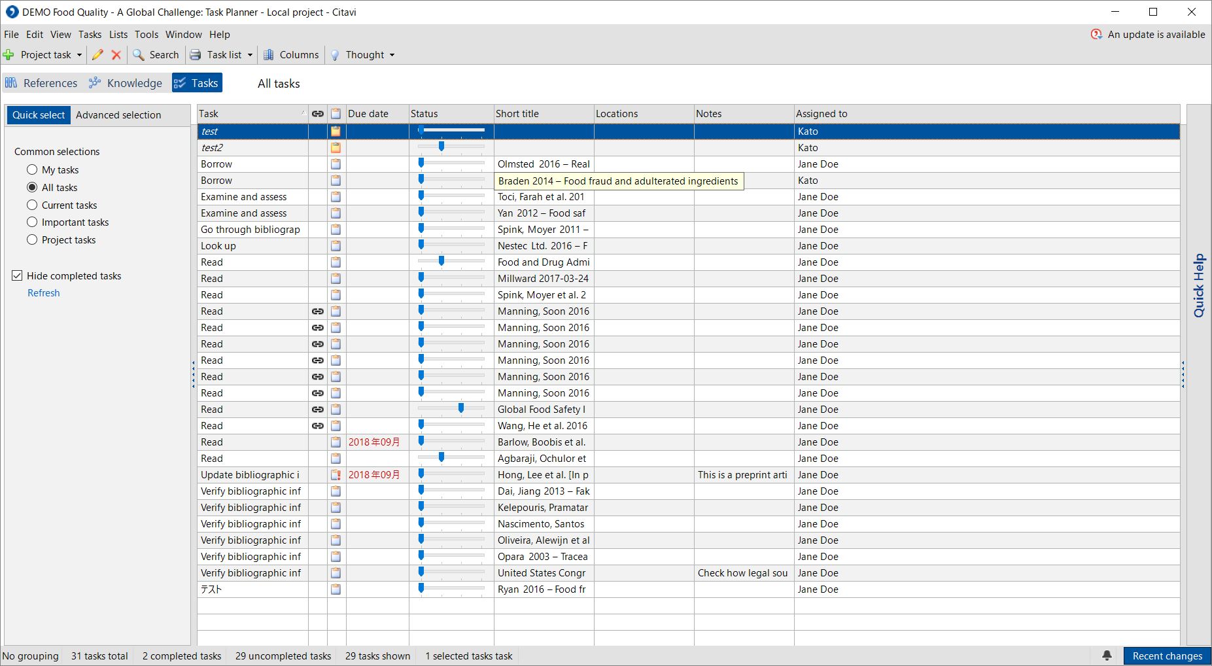The image size is (1212, 666).
Task: Click the notification bell in status bar
Action: click(x=1107, y=656)
